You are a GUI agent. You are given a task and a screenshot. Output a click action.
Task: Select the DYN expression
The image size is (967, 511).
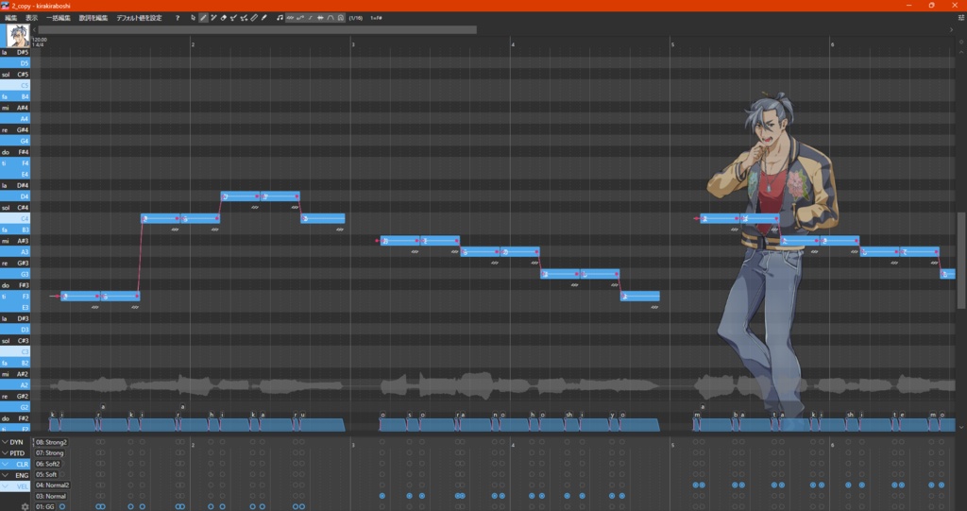pos(17,442)
